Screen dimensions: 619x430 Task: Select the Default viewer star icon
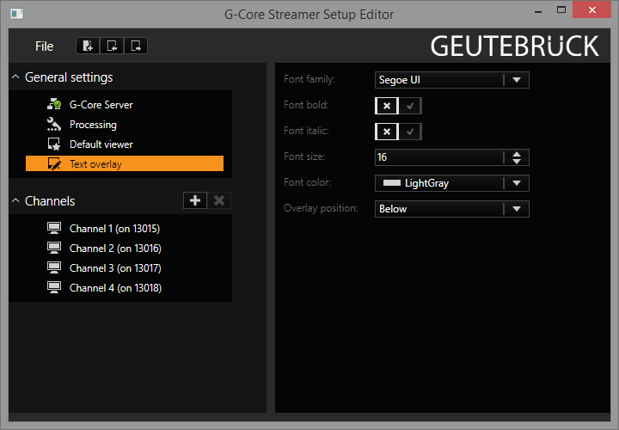click(x=54, y=144)
